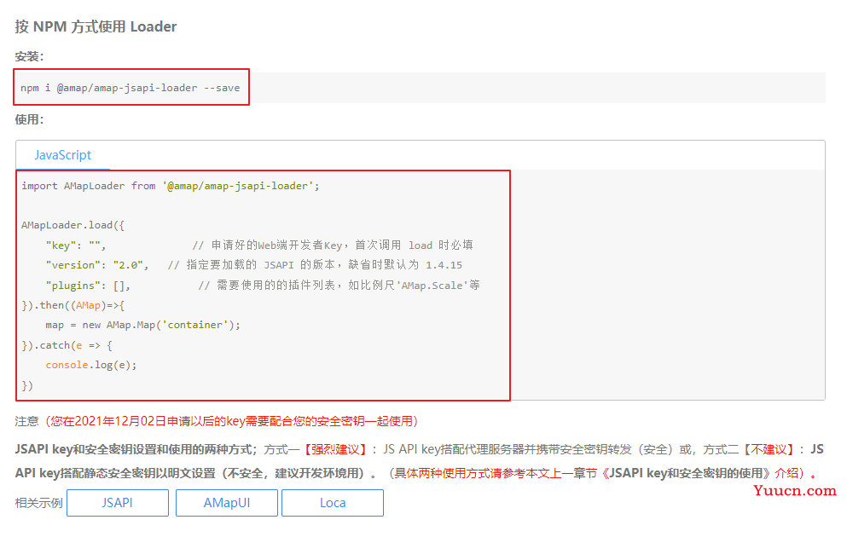Open the Loca related example button

332,502
